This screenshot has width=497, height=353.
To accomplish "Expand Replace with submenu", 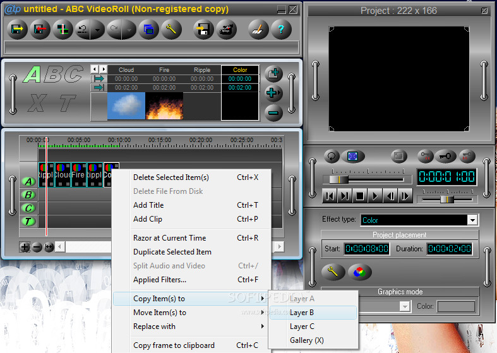I will click(x=192, y=326).
